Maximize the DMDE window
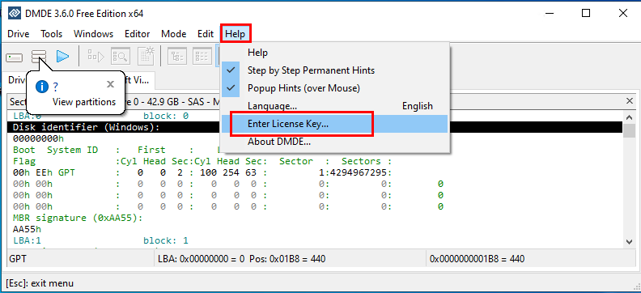Image resolution: width=641 pixels, height=293 pixels. [x=586, y=14]
